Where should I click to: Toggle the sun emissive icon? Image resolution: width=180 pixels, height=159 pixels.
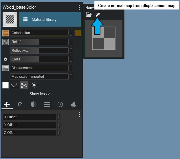click(x=34, y=85)
